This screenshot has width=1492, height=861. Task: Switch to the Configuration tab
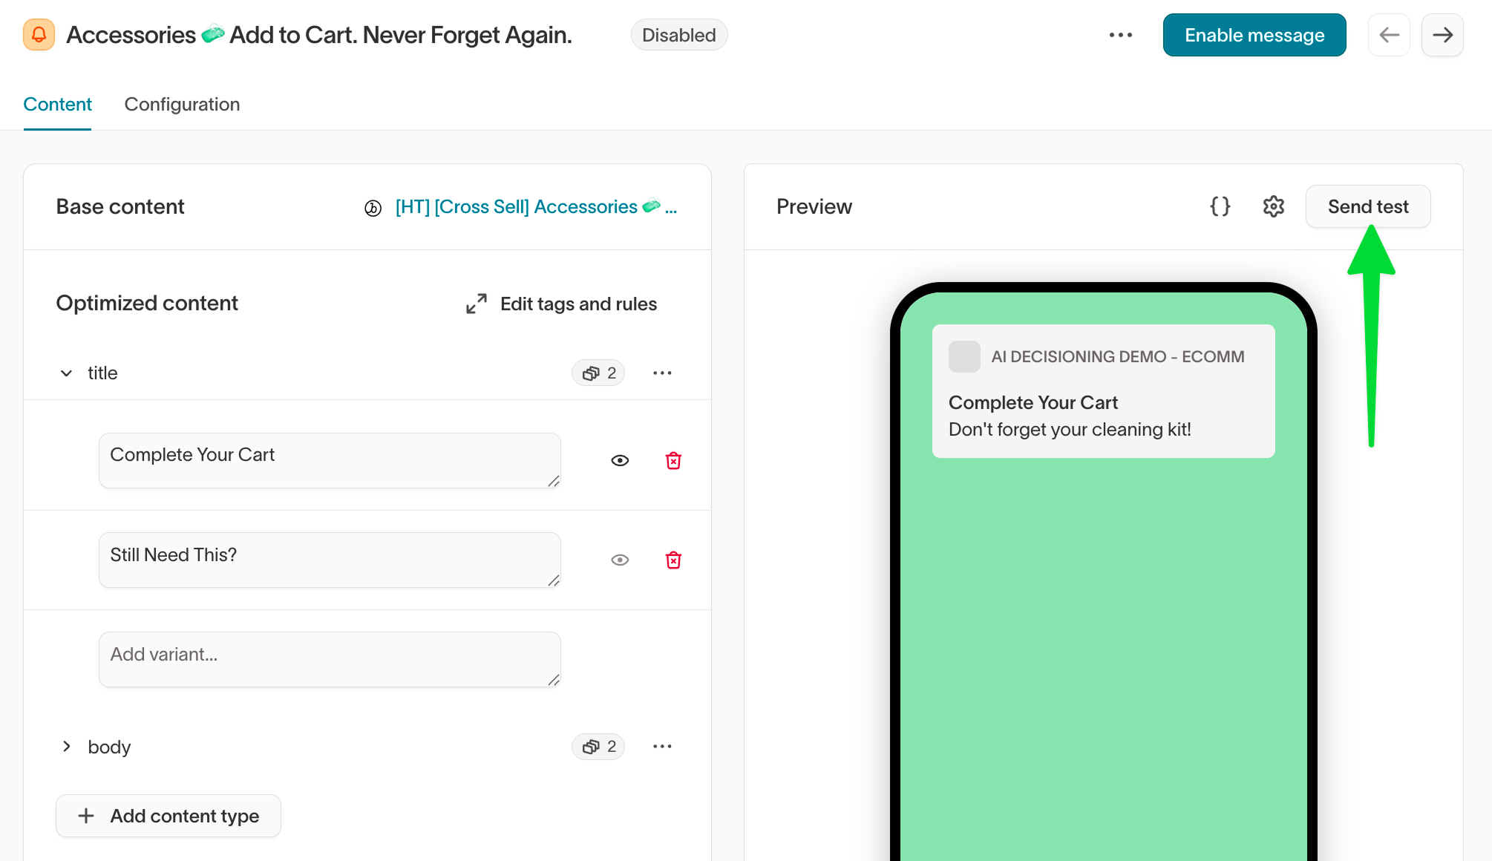[182, 104]
